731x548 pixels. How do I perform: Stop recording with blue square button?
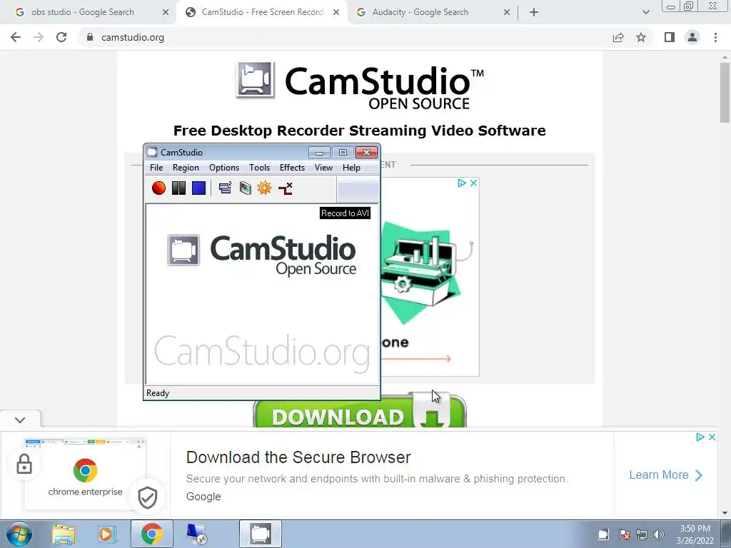198,188
